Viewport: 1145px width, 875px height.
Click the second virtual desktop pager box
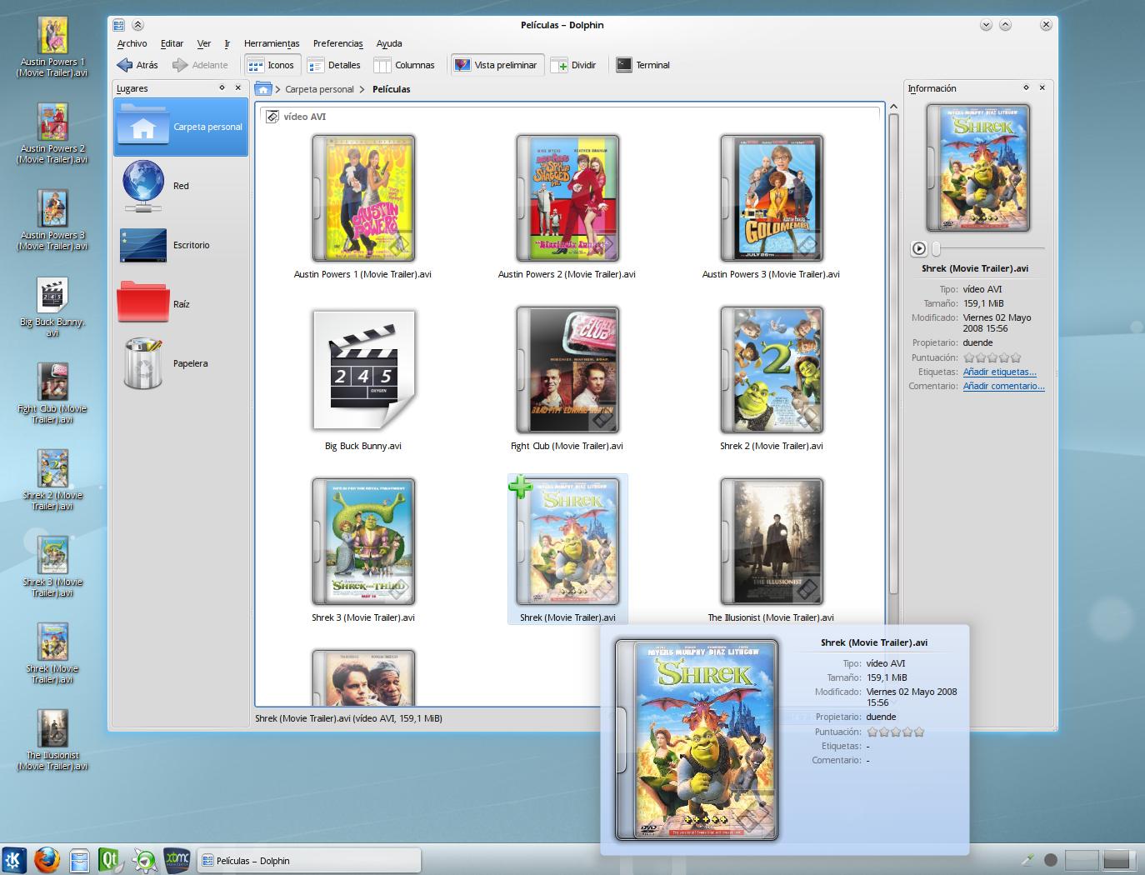tap(1117, 860)
